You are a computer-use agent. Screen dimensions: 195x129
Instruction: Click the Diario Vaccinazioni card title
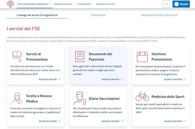point(104,98)
